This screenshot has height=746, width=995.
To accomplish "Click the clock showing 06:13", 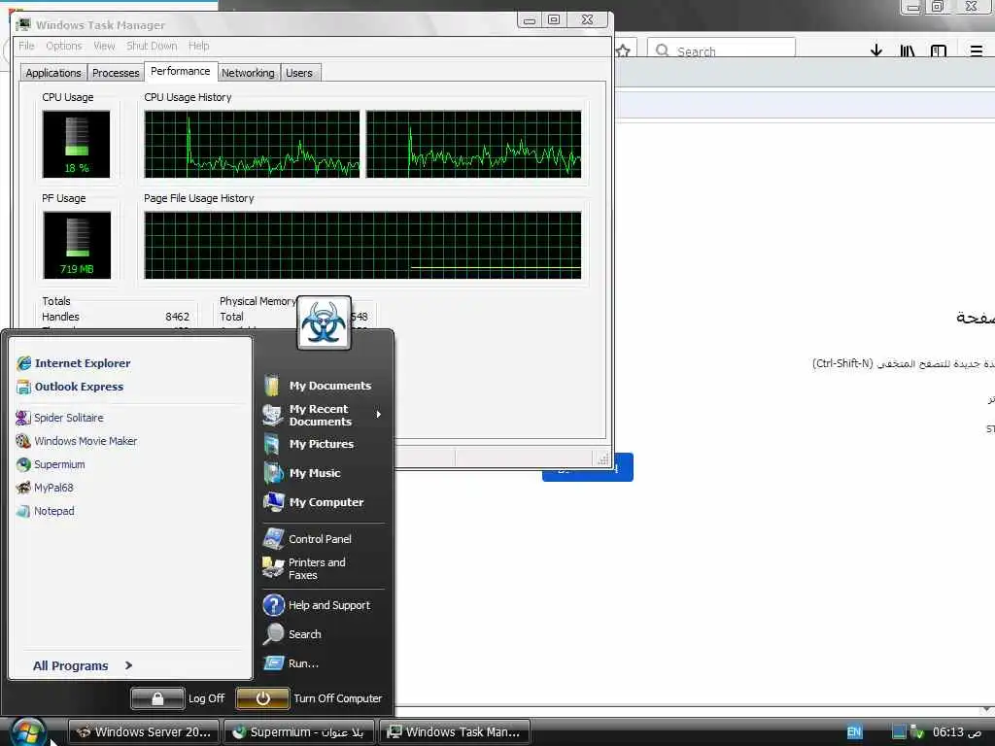I will pyautogui.click(x=957, y=732).
